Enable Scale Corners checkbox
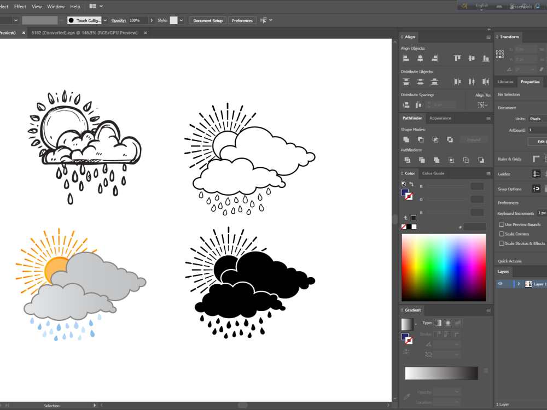Screen dimensions: 547x410 (502, 234)
